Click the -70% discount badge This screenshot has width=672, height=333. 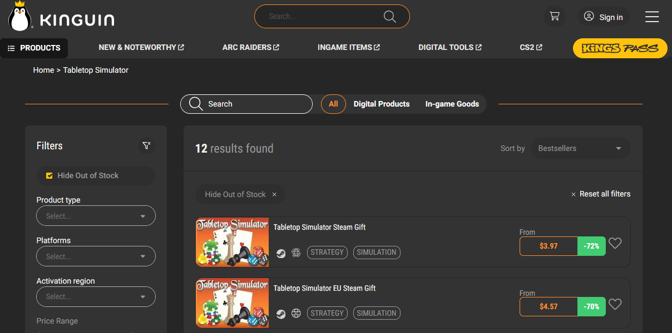[591, 307]
